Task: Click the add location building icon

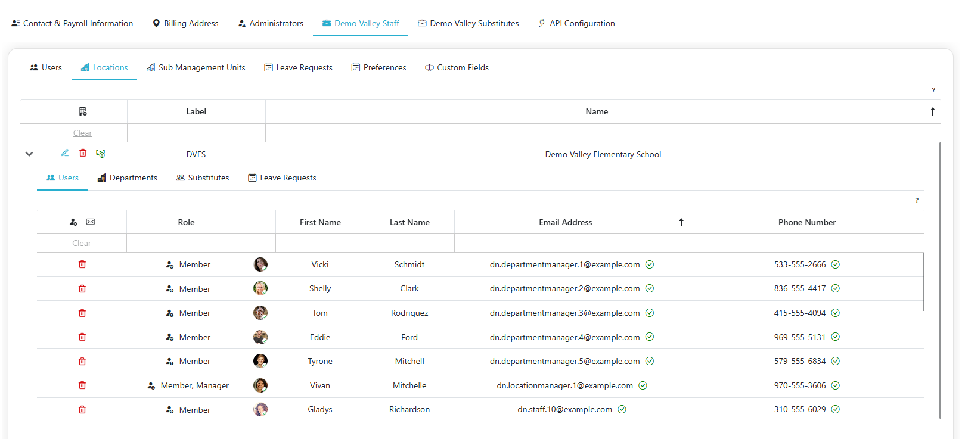Action: pos(83,111)
